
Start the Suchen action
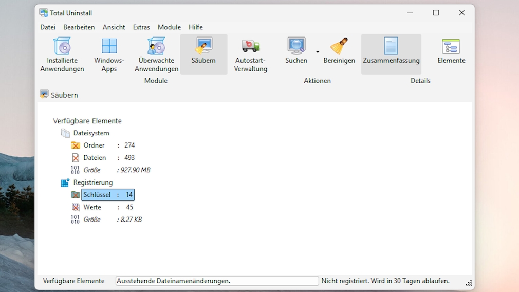click(x=296, y=50)
